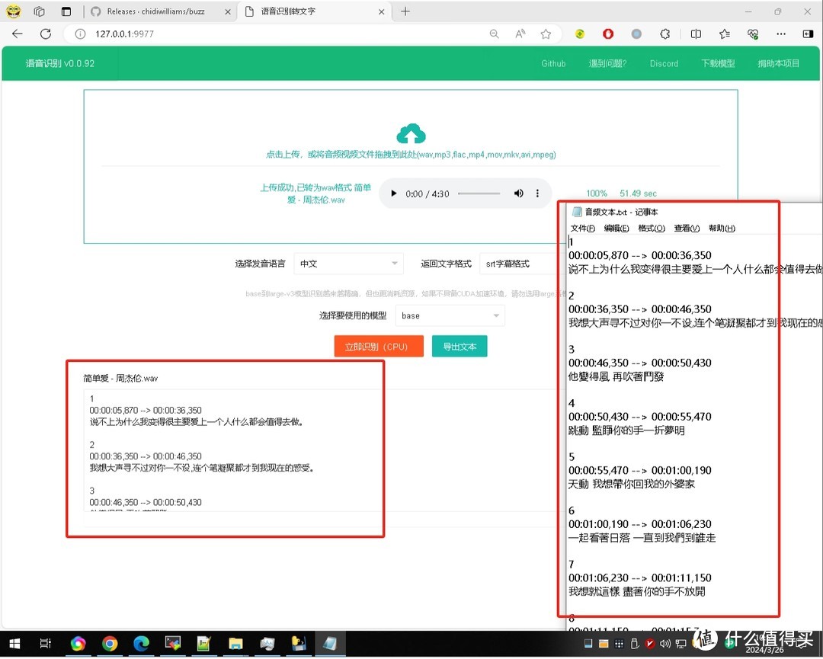Mute the audio player volume
The height and width of the screenshot is (659, 823).
(519, 193)
